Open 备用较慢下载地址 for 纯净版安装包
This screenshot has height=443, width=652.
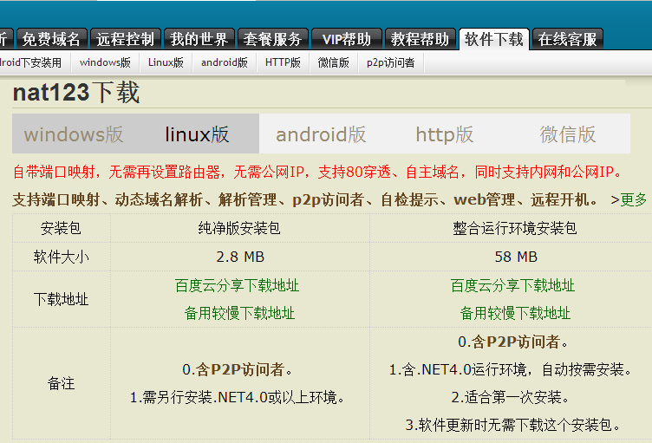239,313
